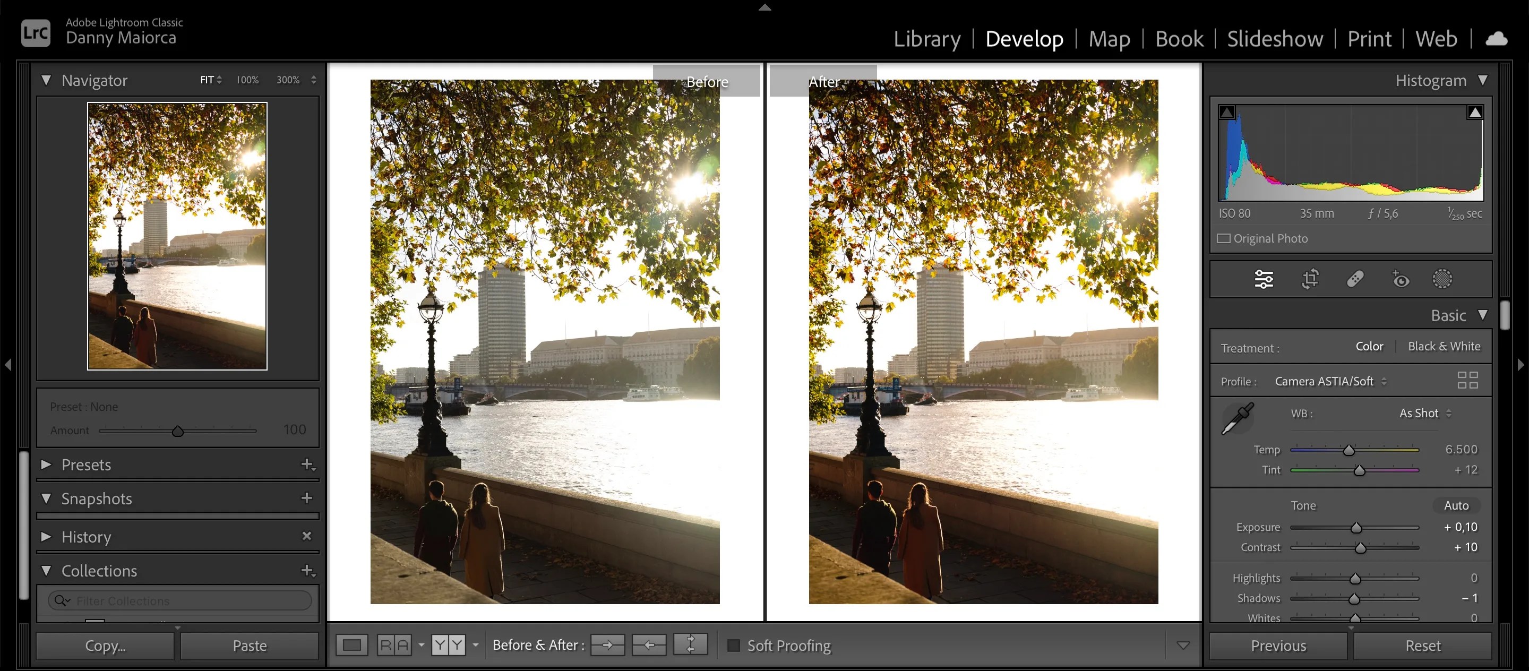Screen dimensions: 1529x671
Task: Check the Original Photo box under the histogram
Action: click(x=1225, y=238)
